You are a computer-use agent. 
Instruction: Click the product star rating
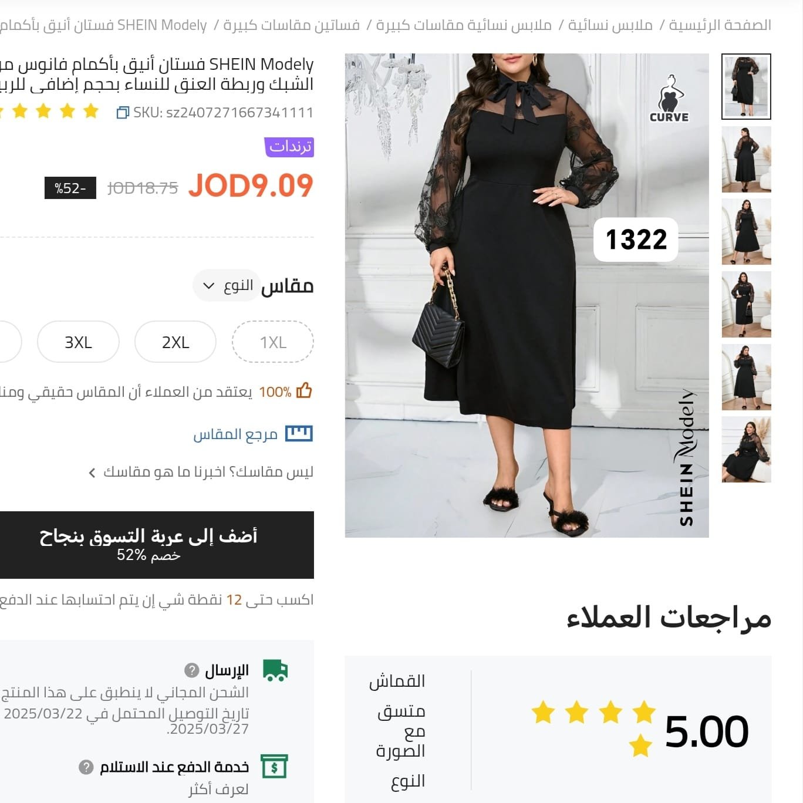50,111
